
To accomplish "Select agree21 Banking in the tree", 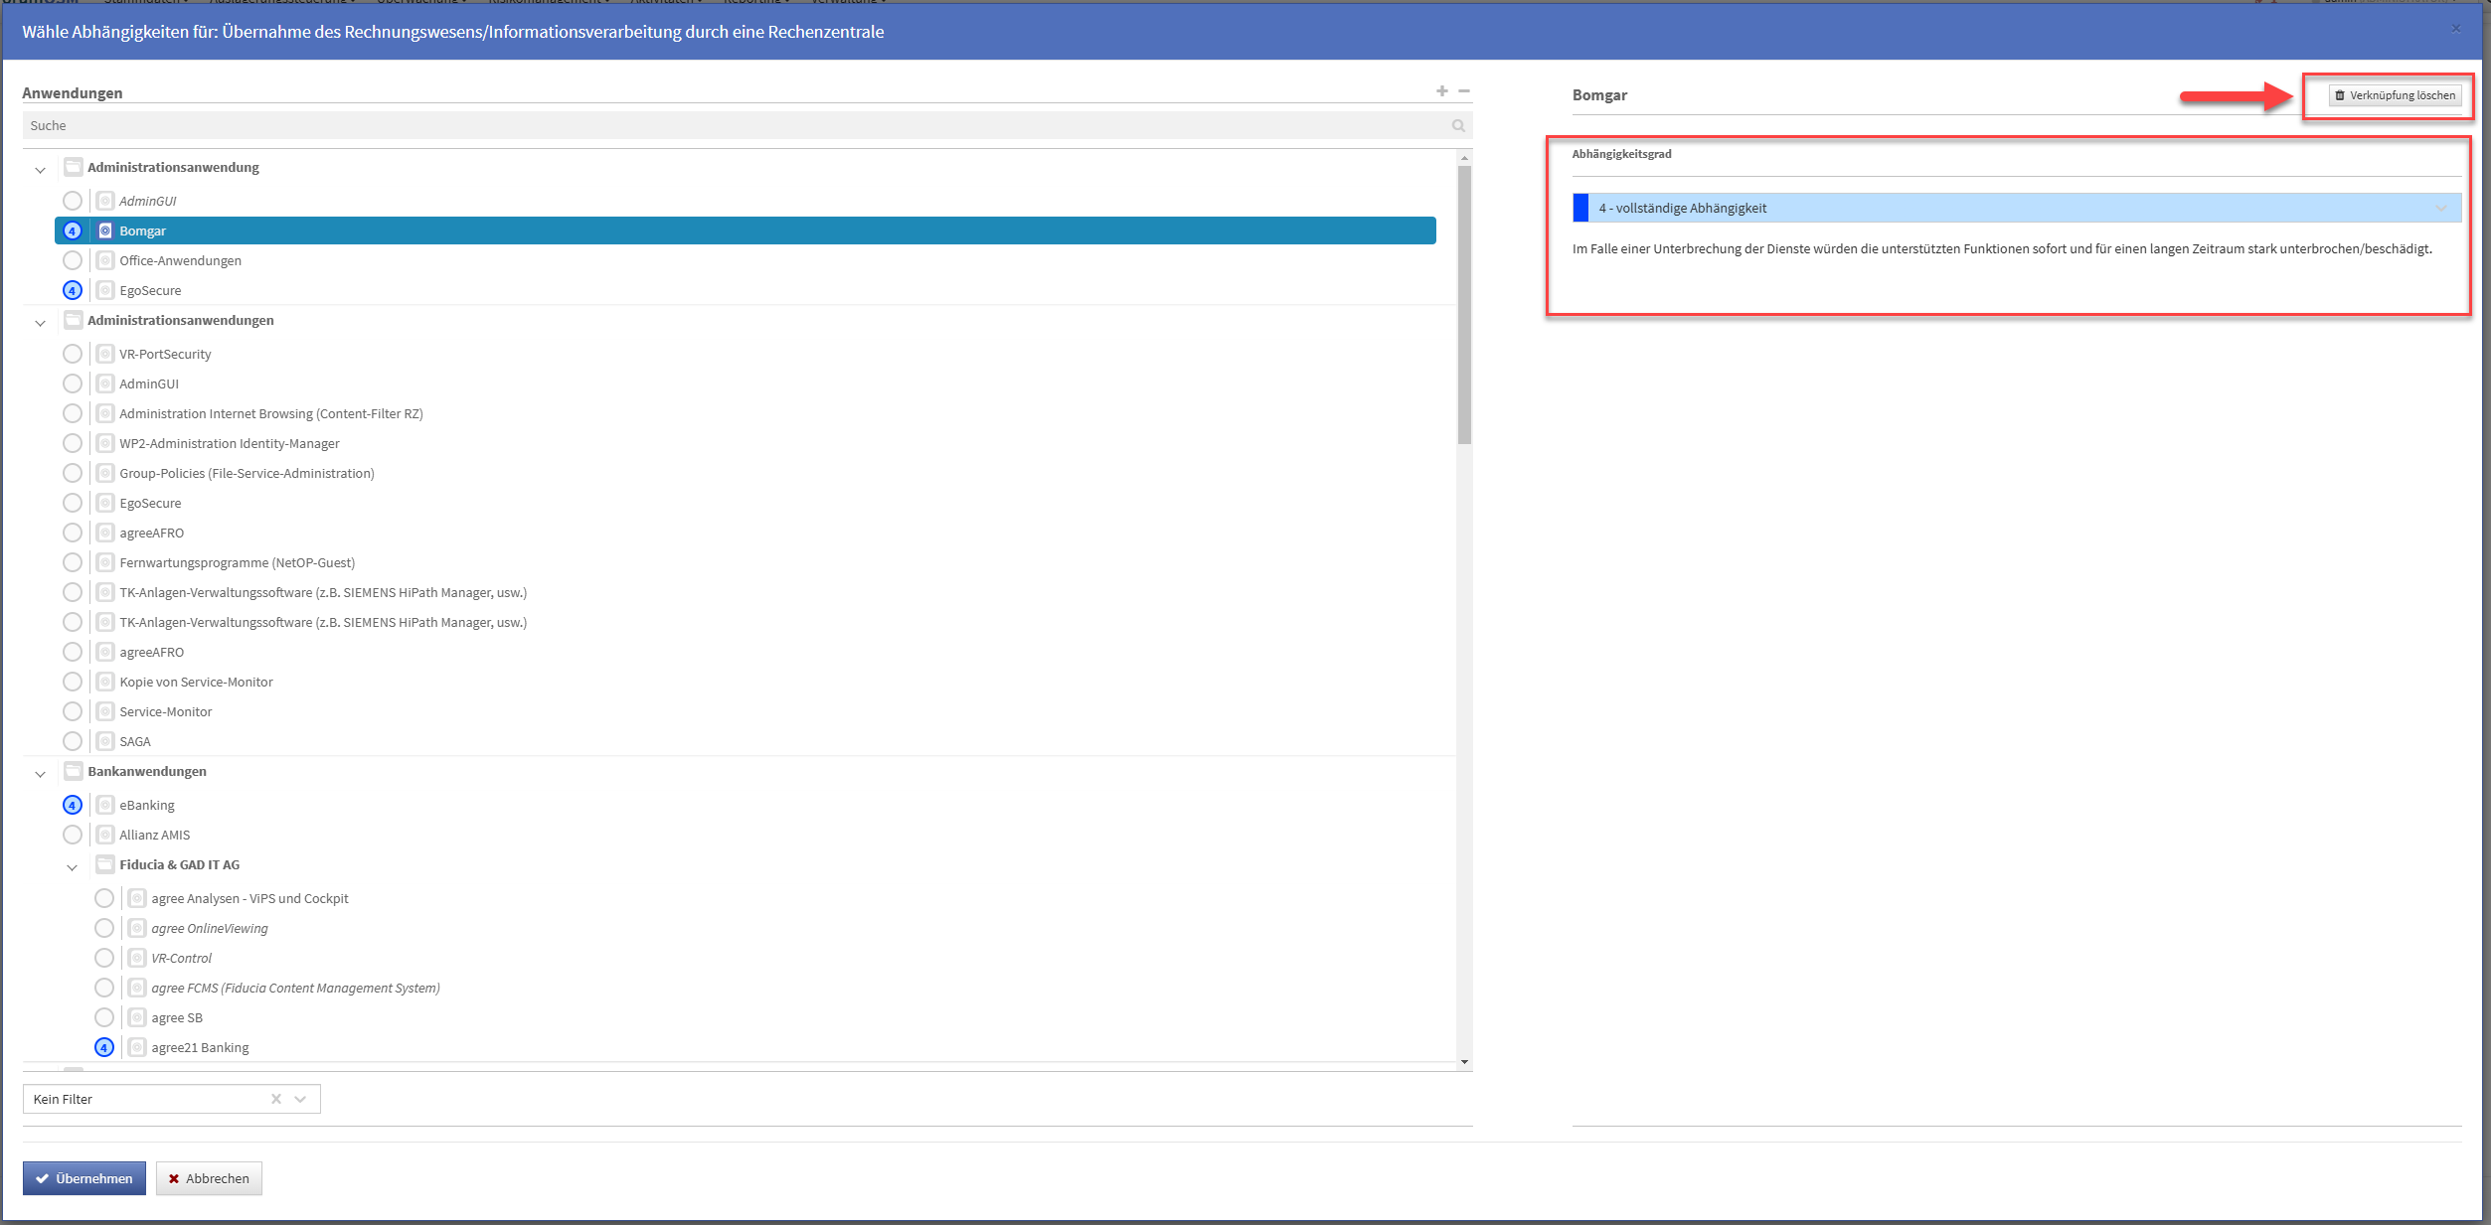I will (x=200, y=1047).
